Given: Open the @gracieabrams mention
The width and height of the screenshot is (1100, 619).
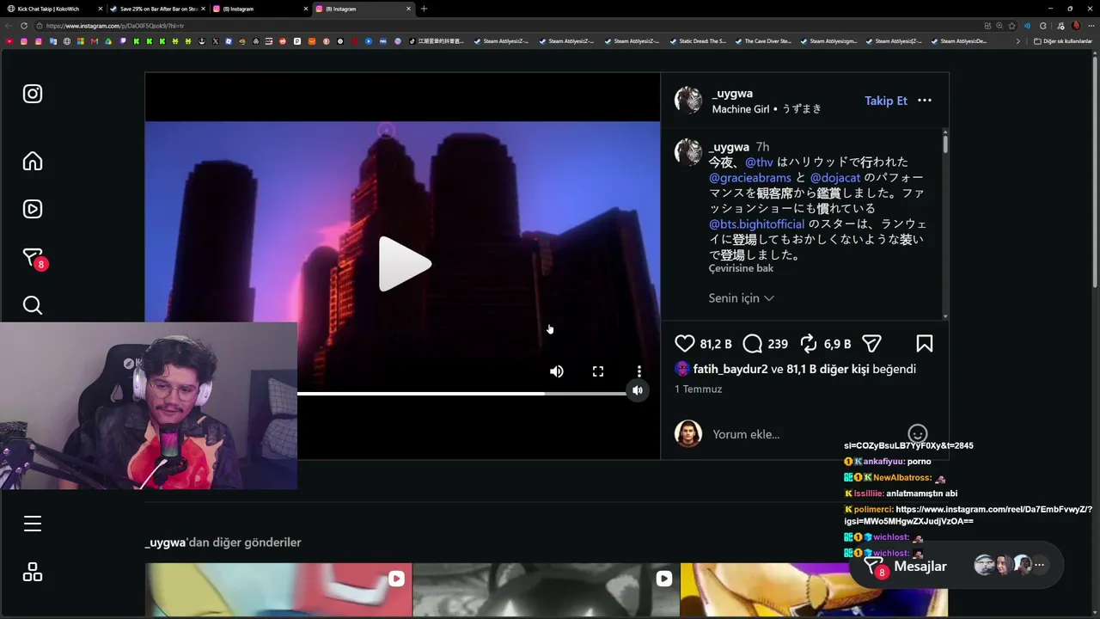Looking at the screenshot, I should click(750, 178).
